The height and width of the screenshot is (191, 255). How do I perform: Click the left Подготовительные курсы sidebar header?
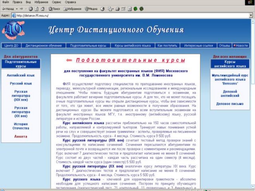pos(21,64)
